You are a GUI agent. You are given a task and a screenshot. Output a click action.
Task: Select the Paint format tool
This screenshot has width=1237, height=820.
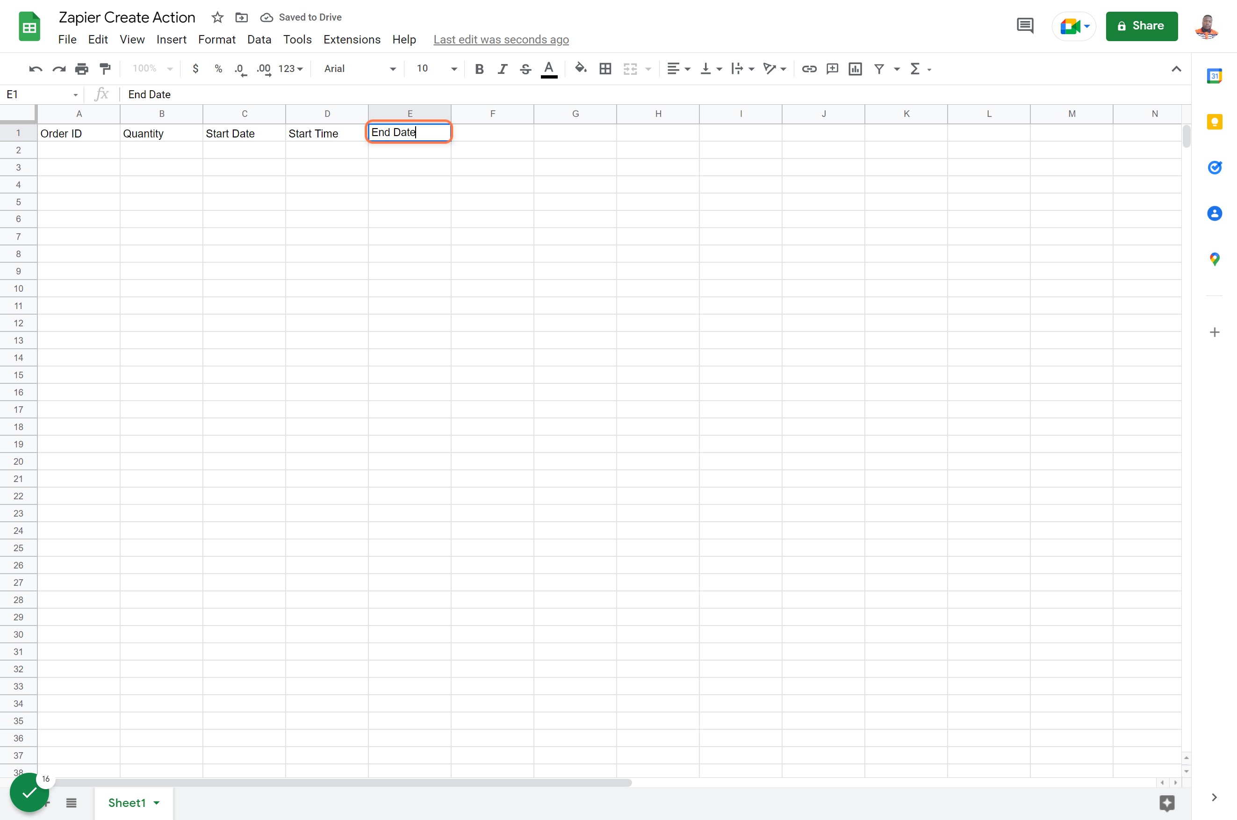105,69
